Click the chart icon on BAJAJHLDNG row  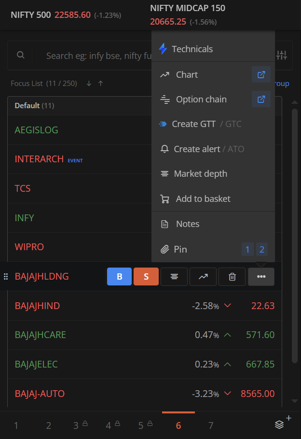coord(203,277)
